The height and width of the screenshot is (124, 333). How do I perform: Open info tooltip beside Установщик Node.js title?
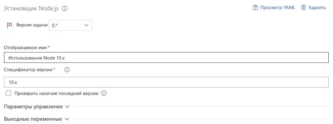pos(65,9)
